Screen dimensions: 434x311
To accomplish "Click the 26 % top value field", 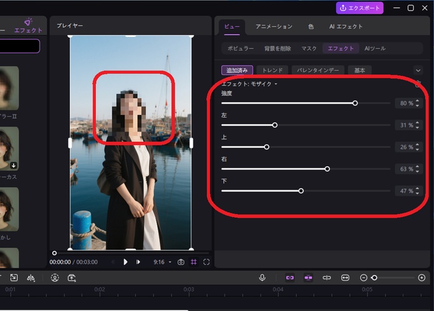I will (406, 147).
